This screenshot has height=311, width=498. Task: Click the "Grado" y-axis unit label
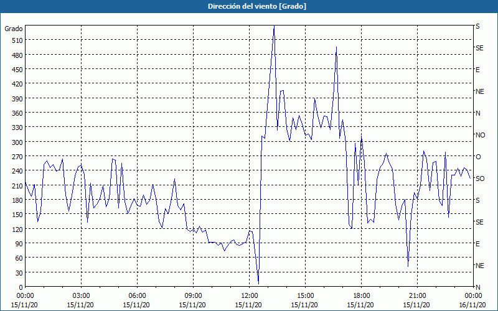(14, 29)
